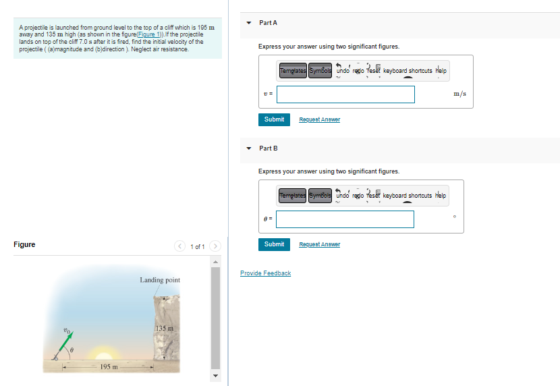Click undo in Part B toolbar

[343, 196]
